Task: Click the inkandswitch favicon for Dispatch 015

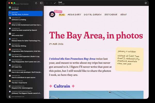Action: pos(10,86)
